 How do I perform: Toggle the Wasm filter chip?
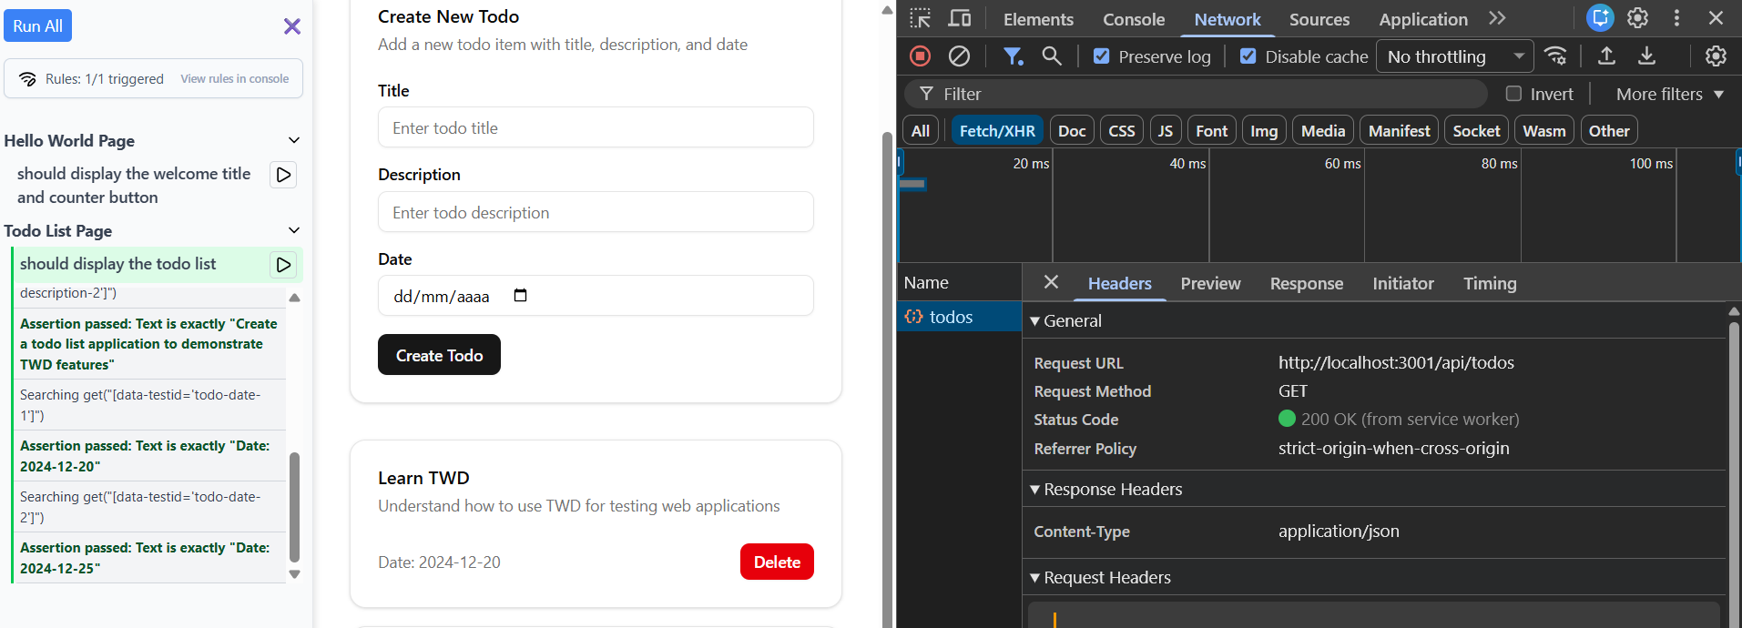[1544, 130]
